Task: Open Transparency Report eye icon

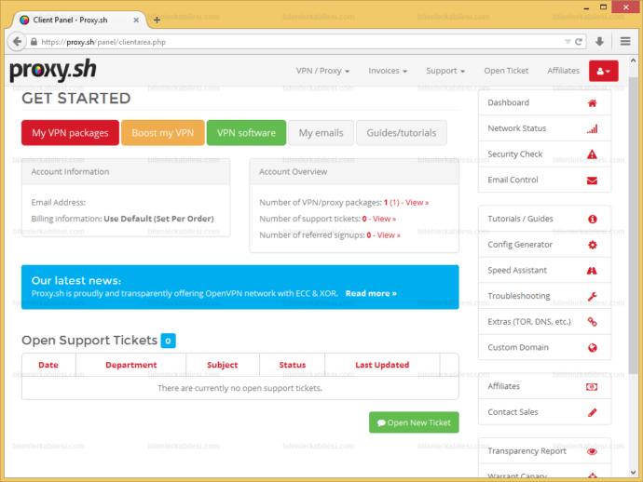Action: point(592,451)
